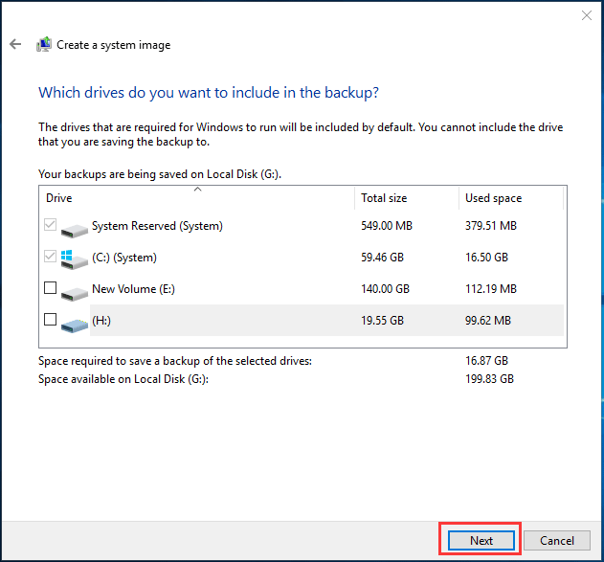Check the New Volume (E:) checkbox

click(50, 288)
